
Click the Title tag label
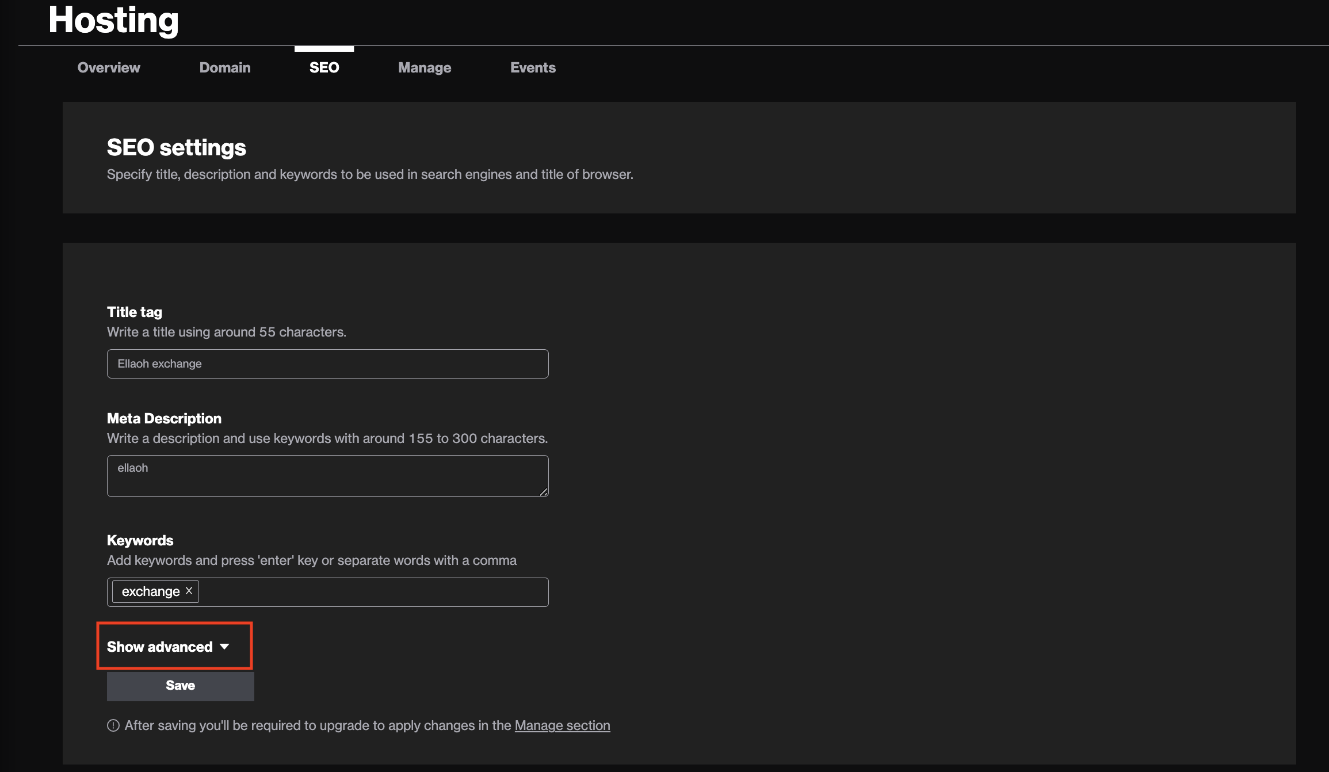pyautogui.click(x=135, y=312)
